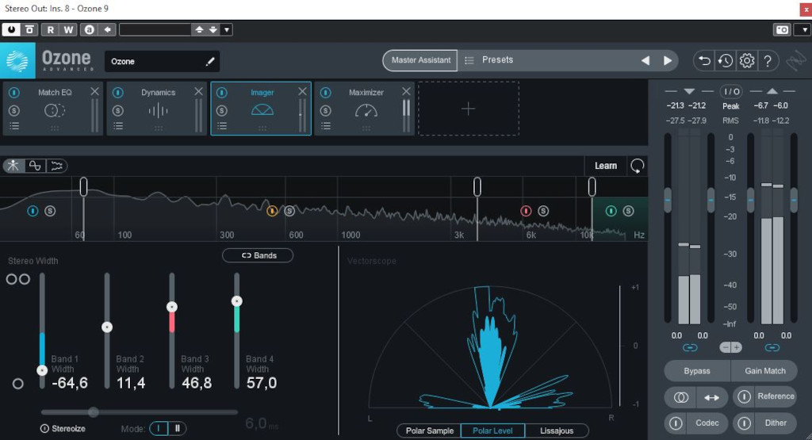Toggle Imager module power
This screenshot has width=812, height=440.
[x=222, y=92]
